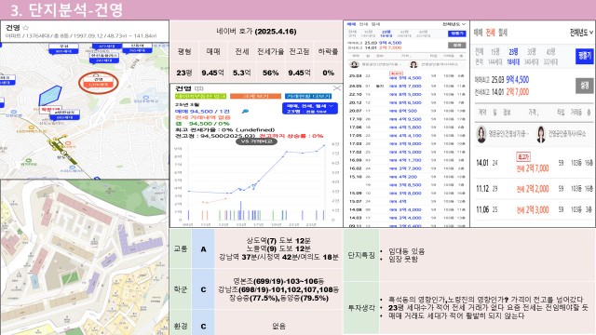596x335 pixels.
Task: Switch to 매매 tab in the jeonse-list panel
Action: click(478, 33)
